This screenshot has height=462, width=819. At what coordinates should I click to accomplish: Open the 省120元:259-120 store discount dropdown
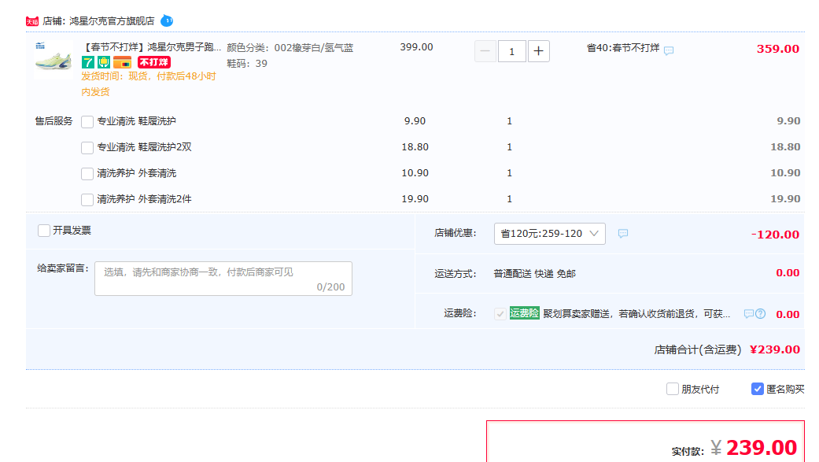coord(549,234)
